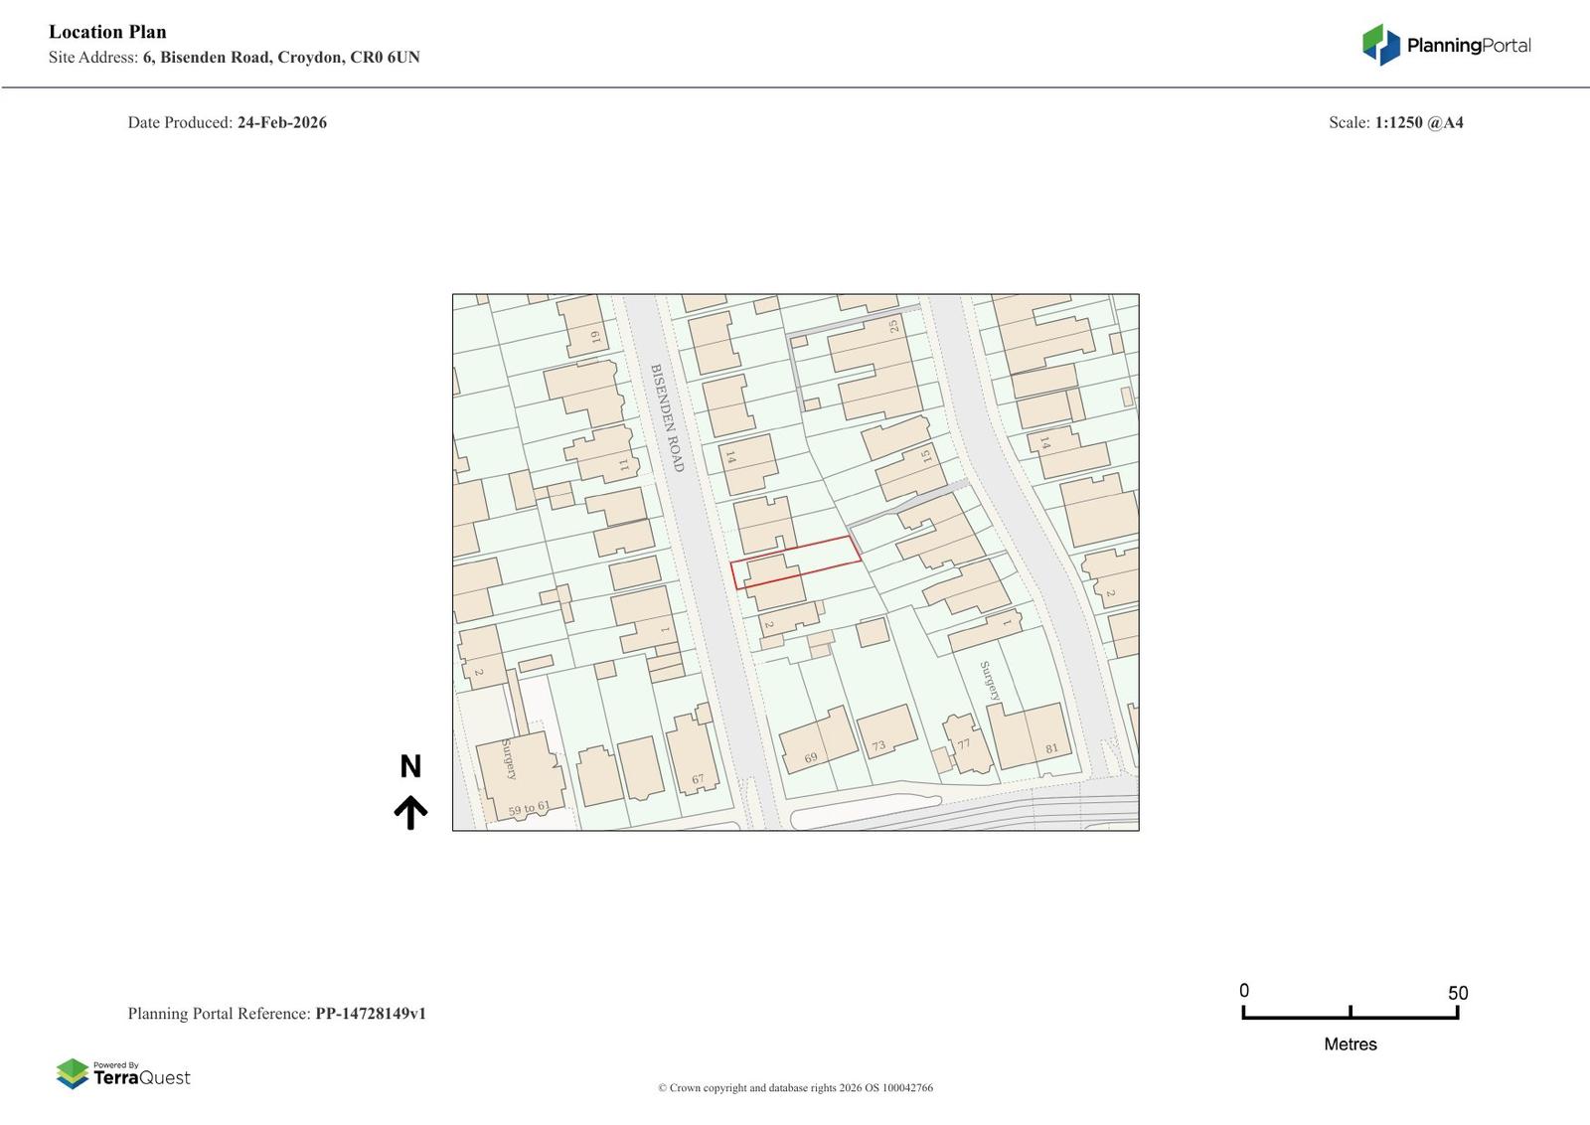
Task: Click the north arrow symbol
Action: click(x=410, y=812)
